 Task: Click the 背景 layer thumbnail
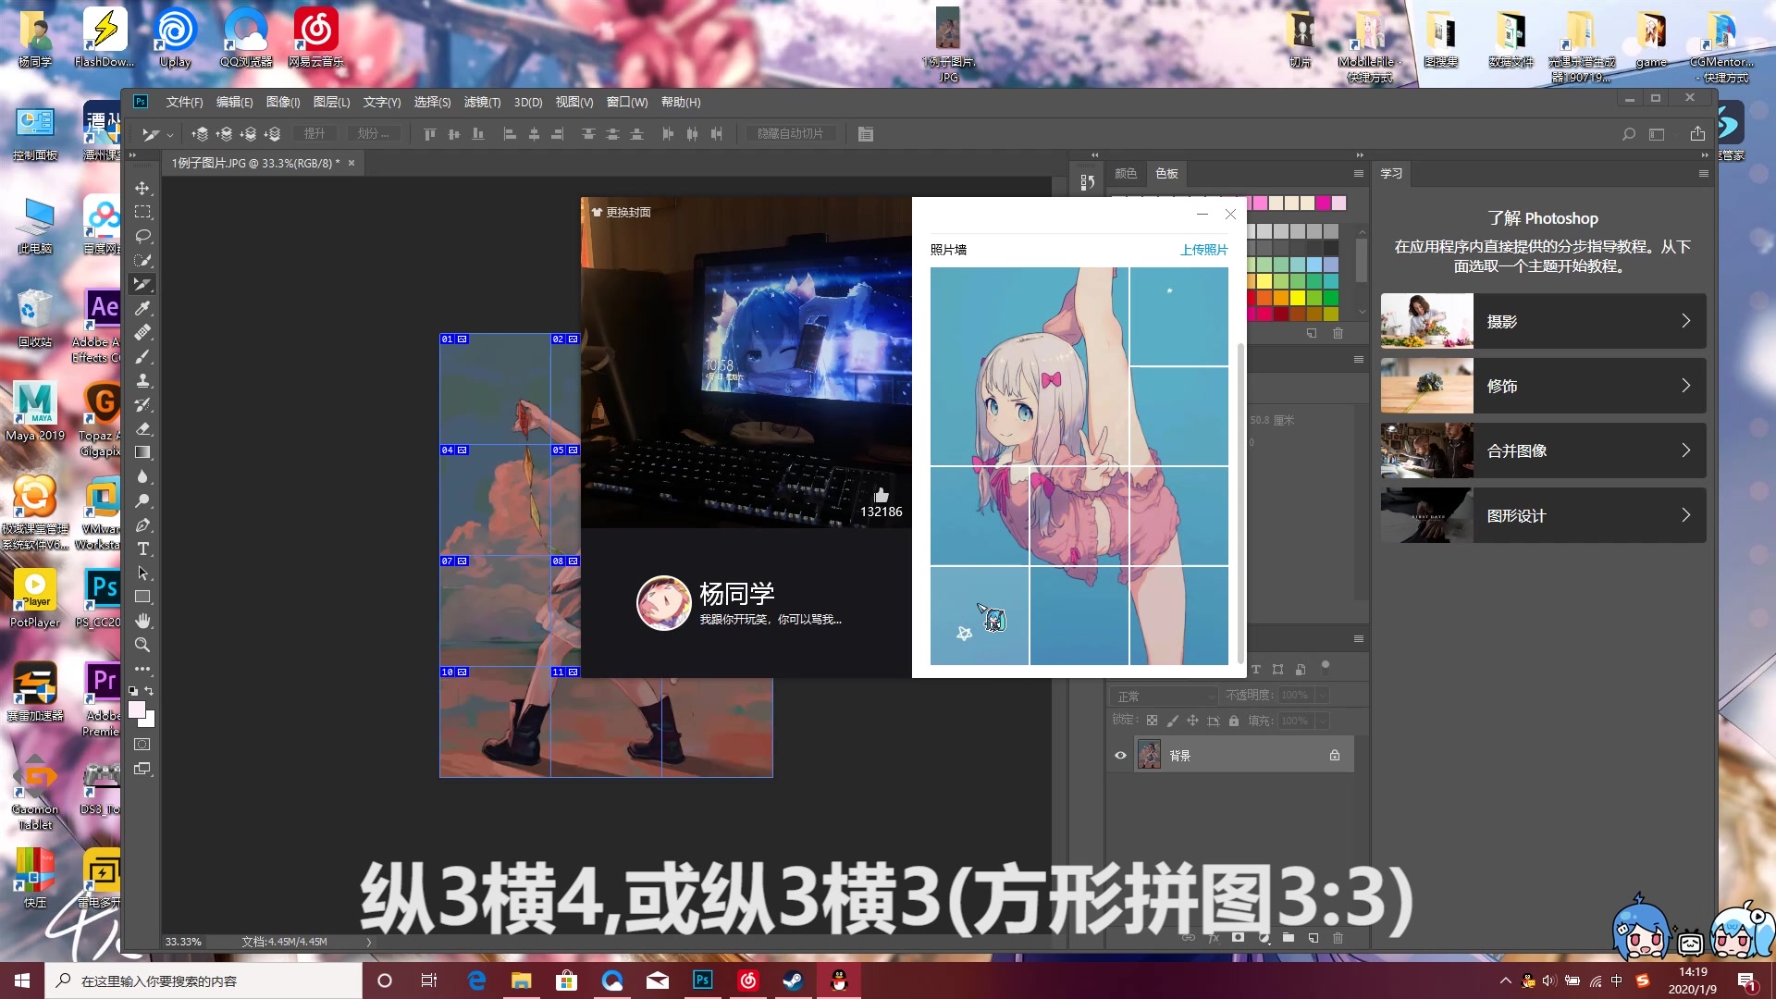click(1149, 755)
